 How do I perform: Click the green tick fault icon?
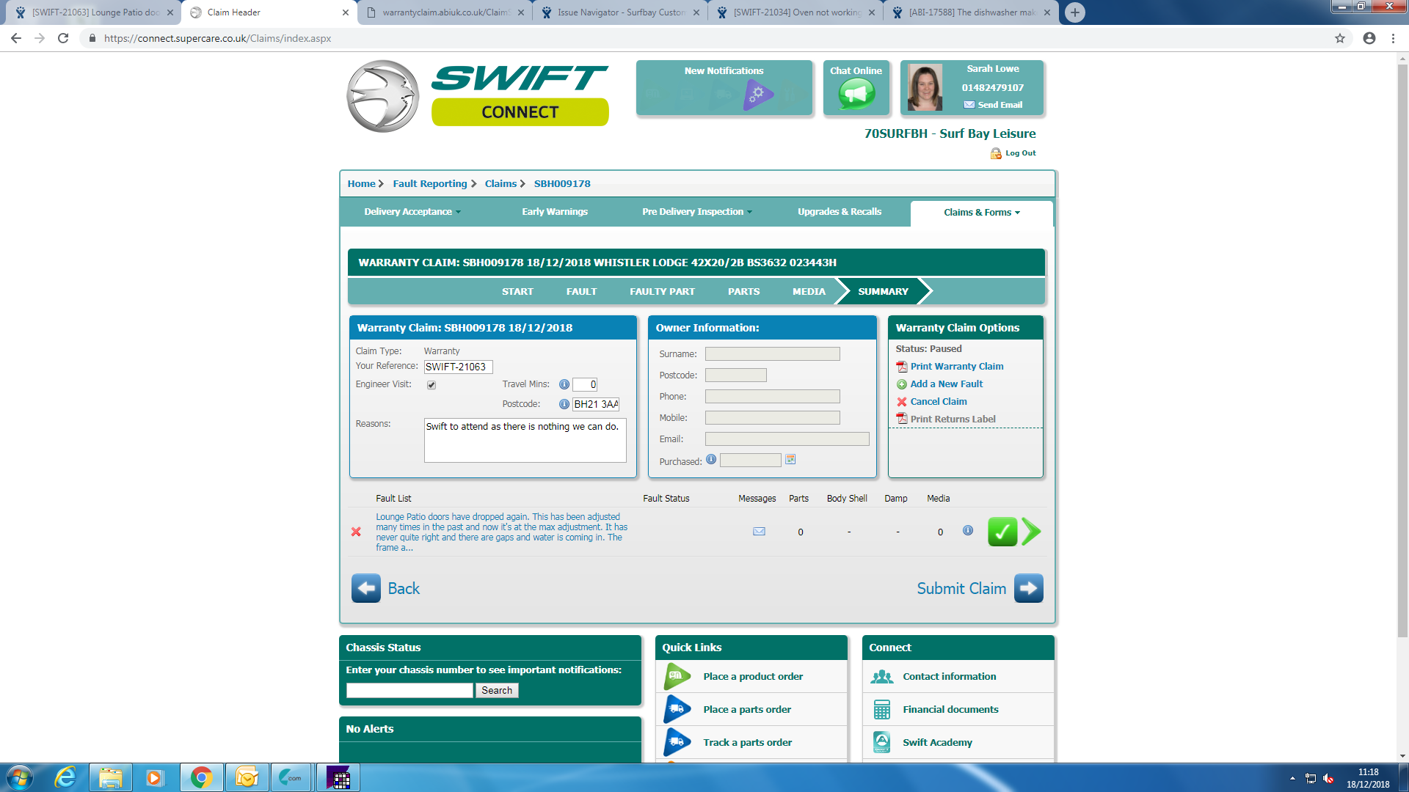(1002, 532)
